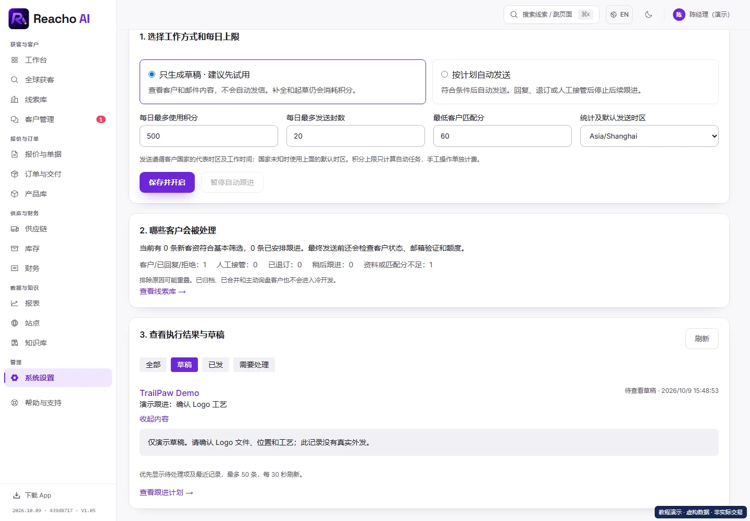Select 只生成草稿 radio option
Screen dimensions: 750x521
pyautogui.click(x=152, y=75)
